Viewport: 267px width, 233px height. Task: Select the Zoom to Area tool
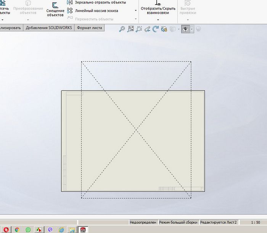pos(130,29)
